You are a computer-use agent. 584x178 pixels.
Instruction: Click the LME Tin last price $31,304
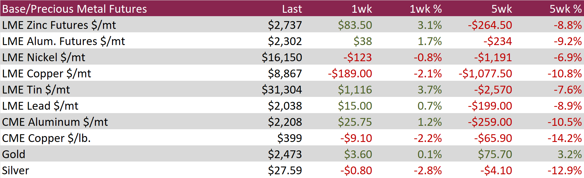(282, 89)
